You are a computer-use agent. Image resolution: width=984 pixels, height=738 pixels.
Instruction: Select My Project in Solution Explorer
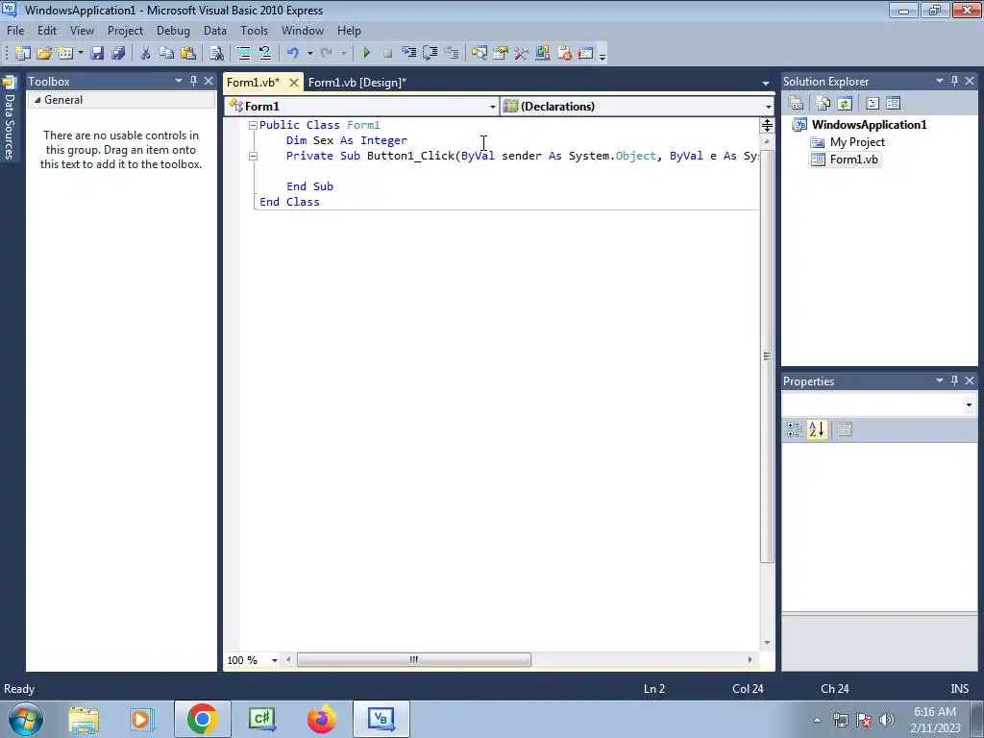point(857,142)
